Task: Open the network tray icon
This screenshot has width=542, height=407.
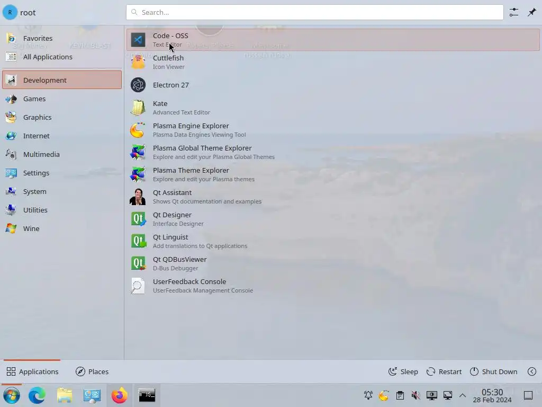Action: pyautogui.click(x=448, y=395)
